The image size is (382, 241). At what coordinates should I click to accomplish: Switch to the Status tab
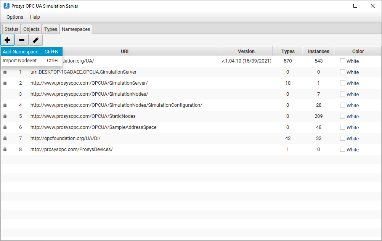coord(11,29)
